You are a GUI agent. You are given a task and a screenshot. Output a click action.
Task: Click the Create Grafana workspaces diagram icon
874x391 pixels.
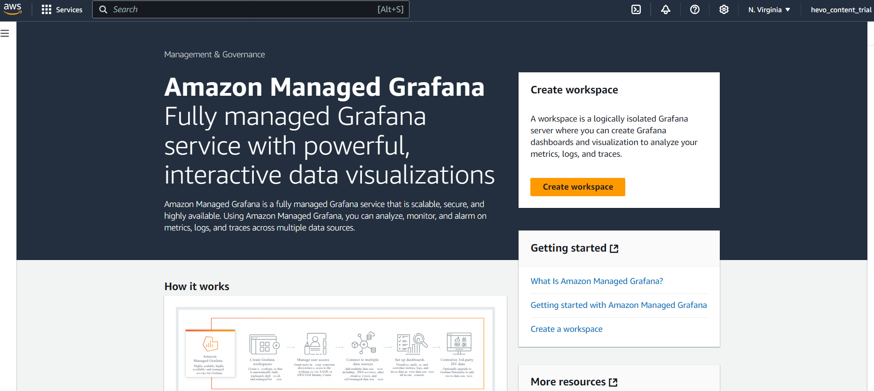tap(264, 345)
